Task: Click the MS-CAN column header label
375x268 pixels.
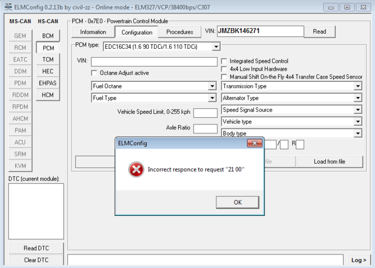Action: coord(20,21)
